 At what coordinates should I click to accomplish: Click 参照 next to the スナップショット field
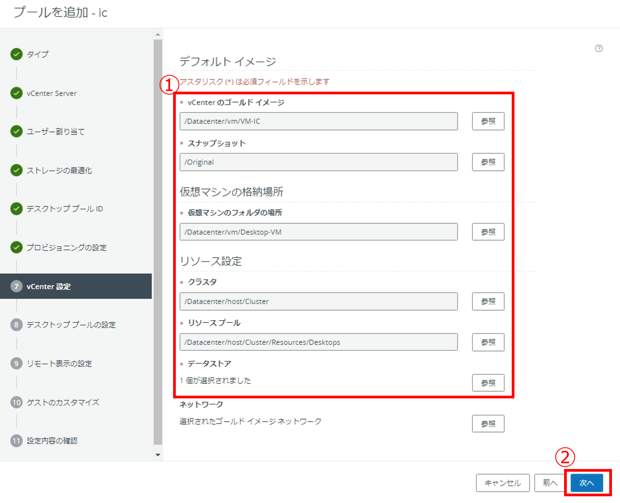coord(488,162)
